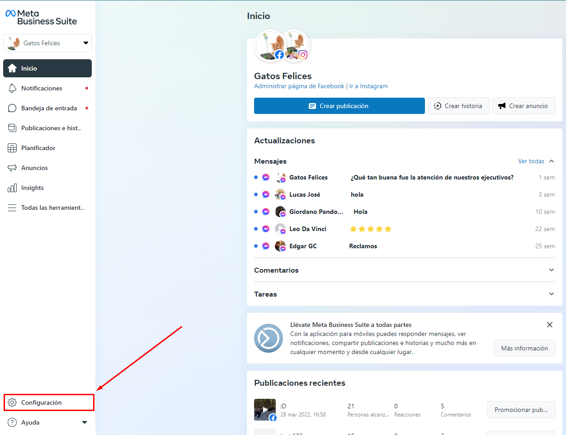Open Insights menu item

pos(47,188)
